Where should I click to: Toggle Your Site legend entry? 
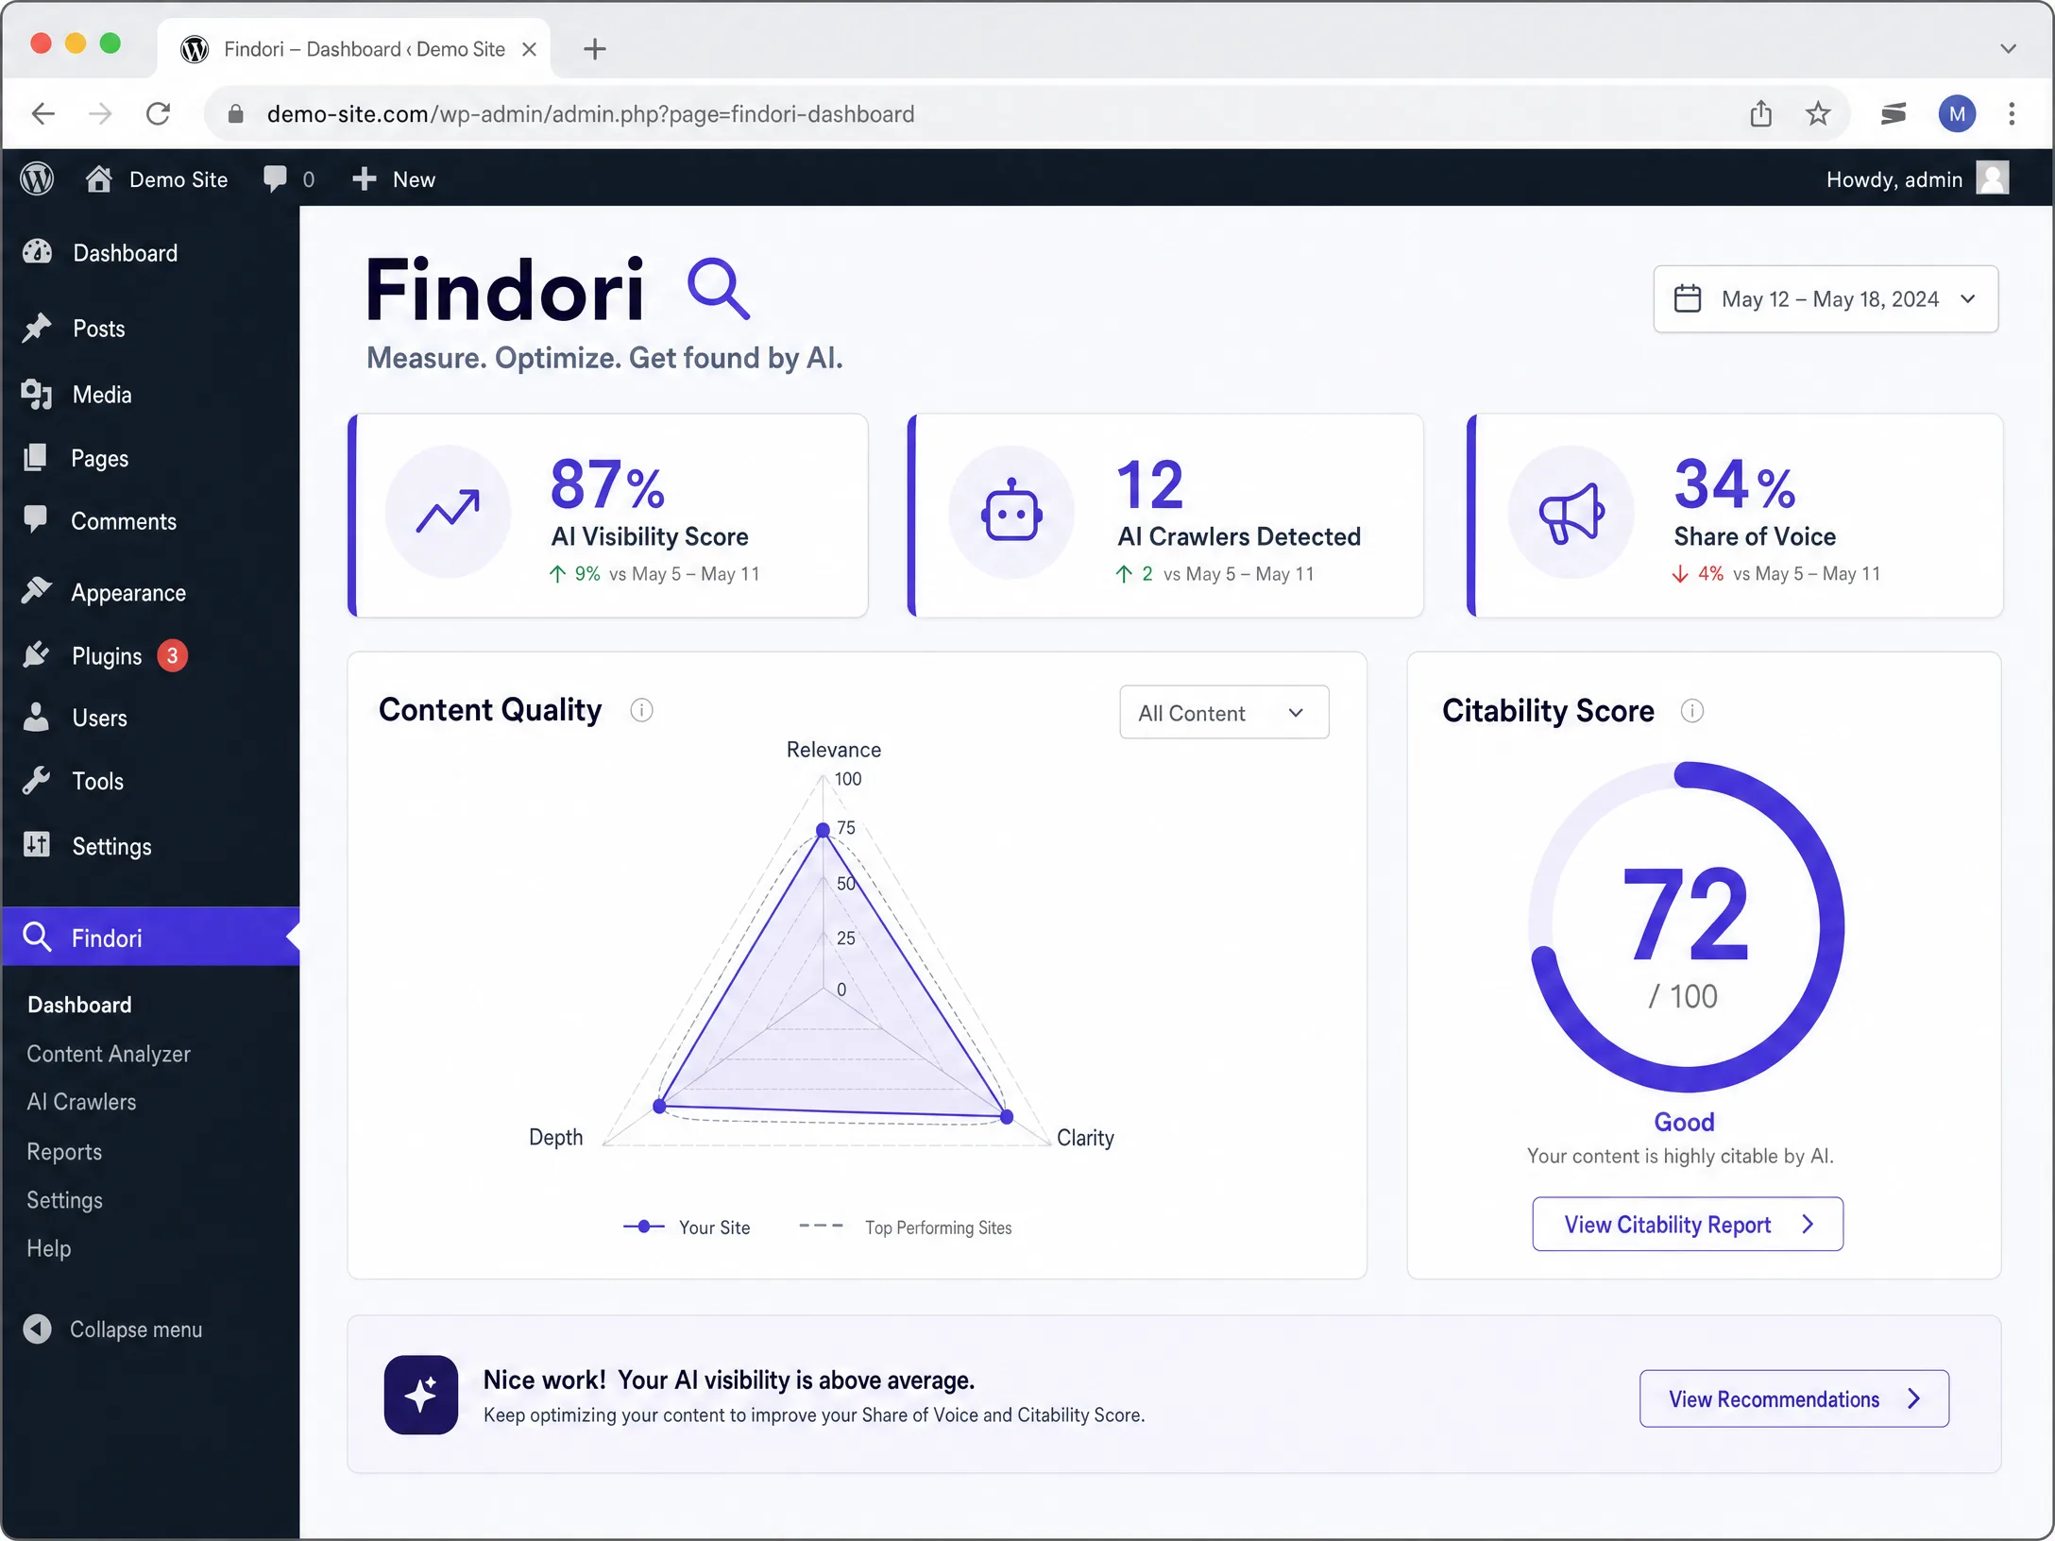[687, 1228]
